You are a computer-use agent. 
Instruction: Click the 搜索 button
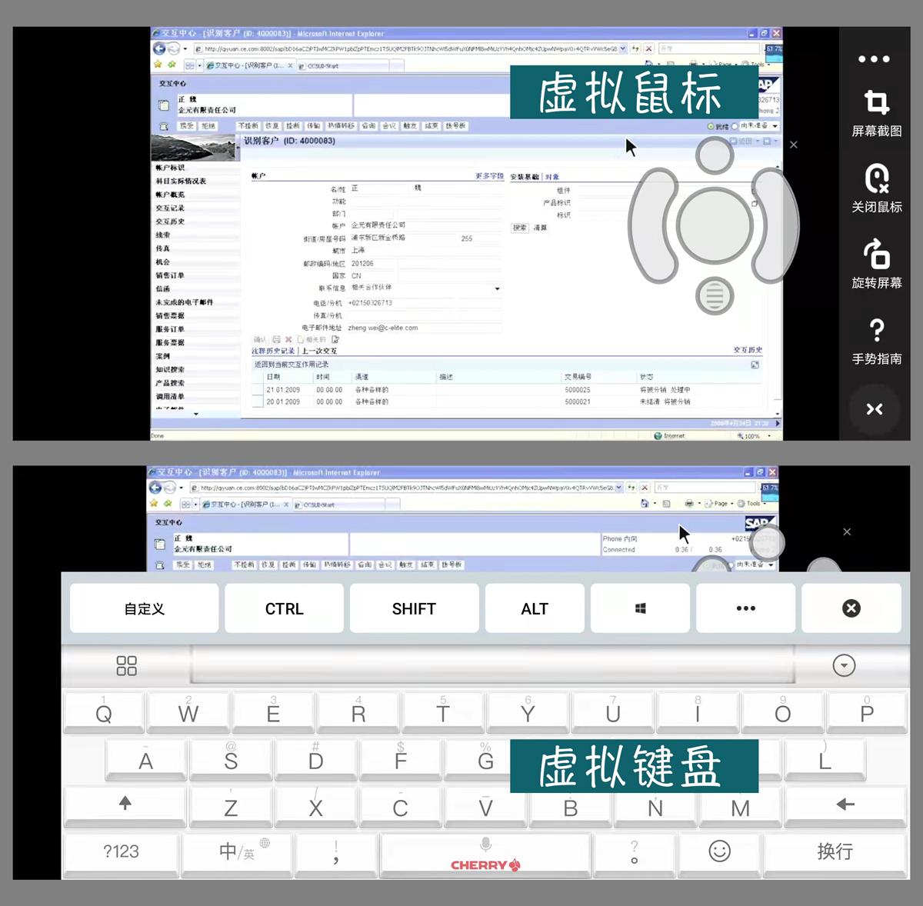(x=520, y=228)
